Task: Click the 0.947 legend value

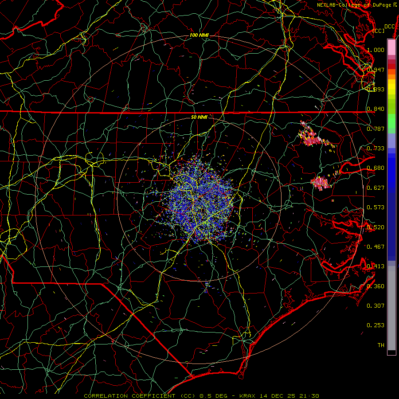Action: tap(376, 70)
